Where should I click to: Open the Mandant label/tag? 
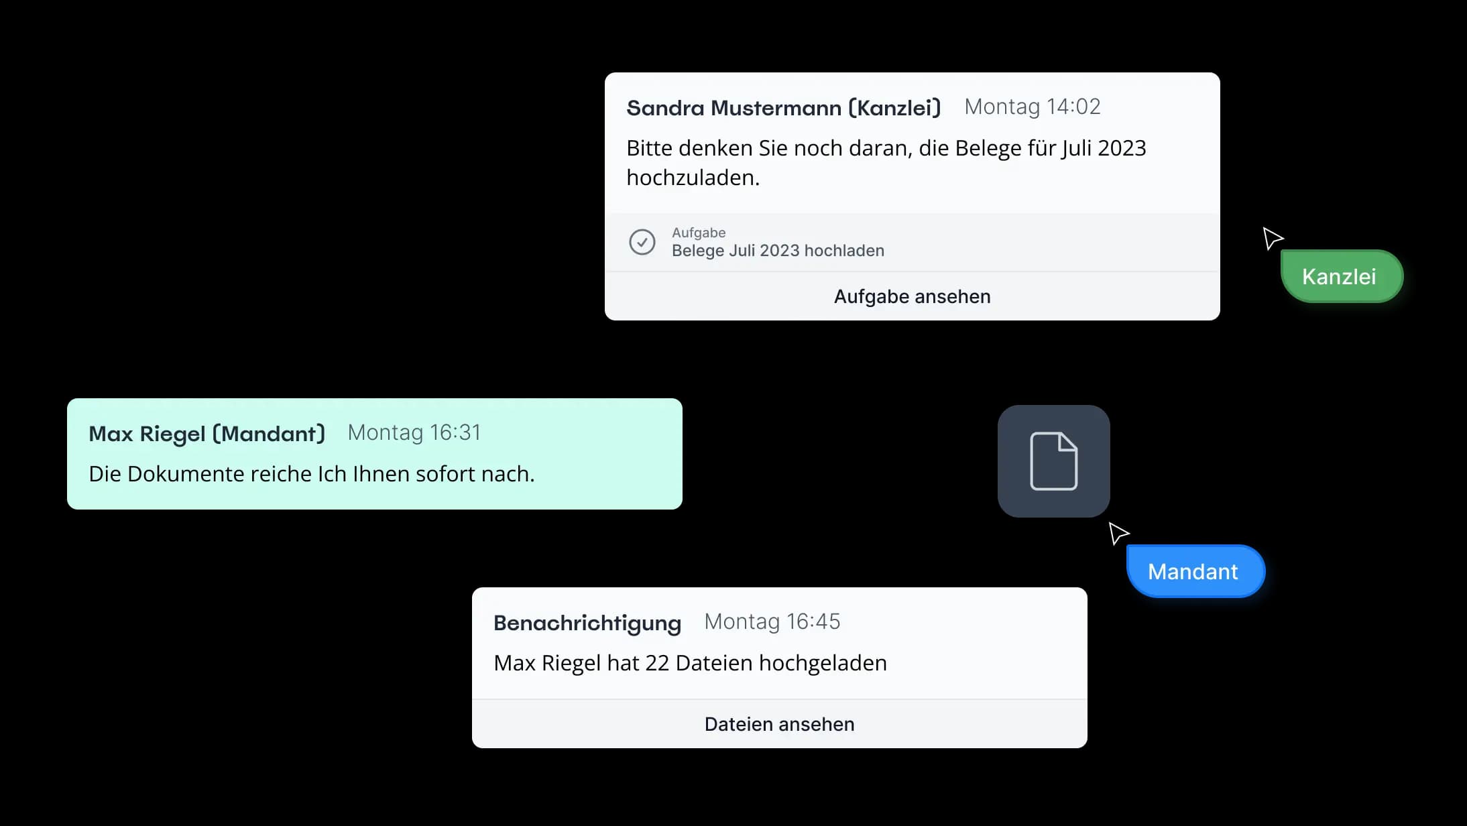click(x=1193, y=571)
